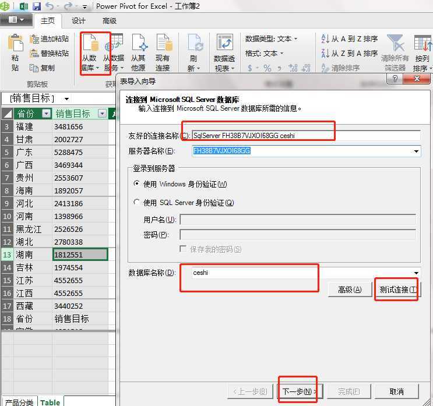
Task: Open the 销售目标 column filter dropdown
Action: tap(102, 113)
